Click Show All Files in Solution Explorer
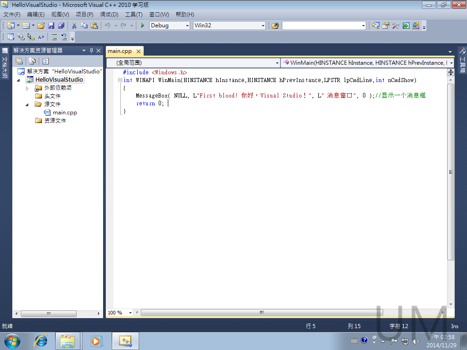Viewport: 467px width, 350px height. pyautogui.click(x=32, y=61)
